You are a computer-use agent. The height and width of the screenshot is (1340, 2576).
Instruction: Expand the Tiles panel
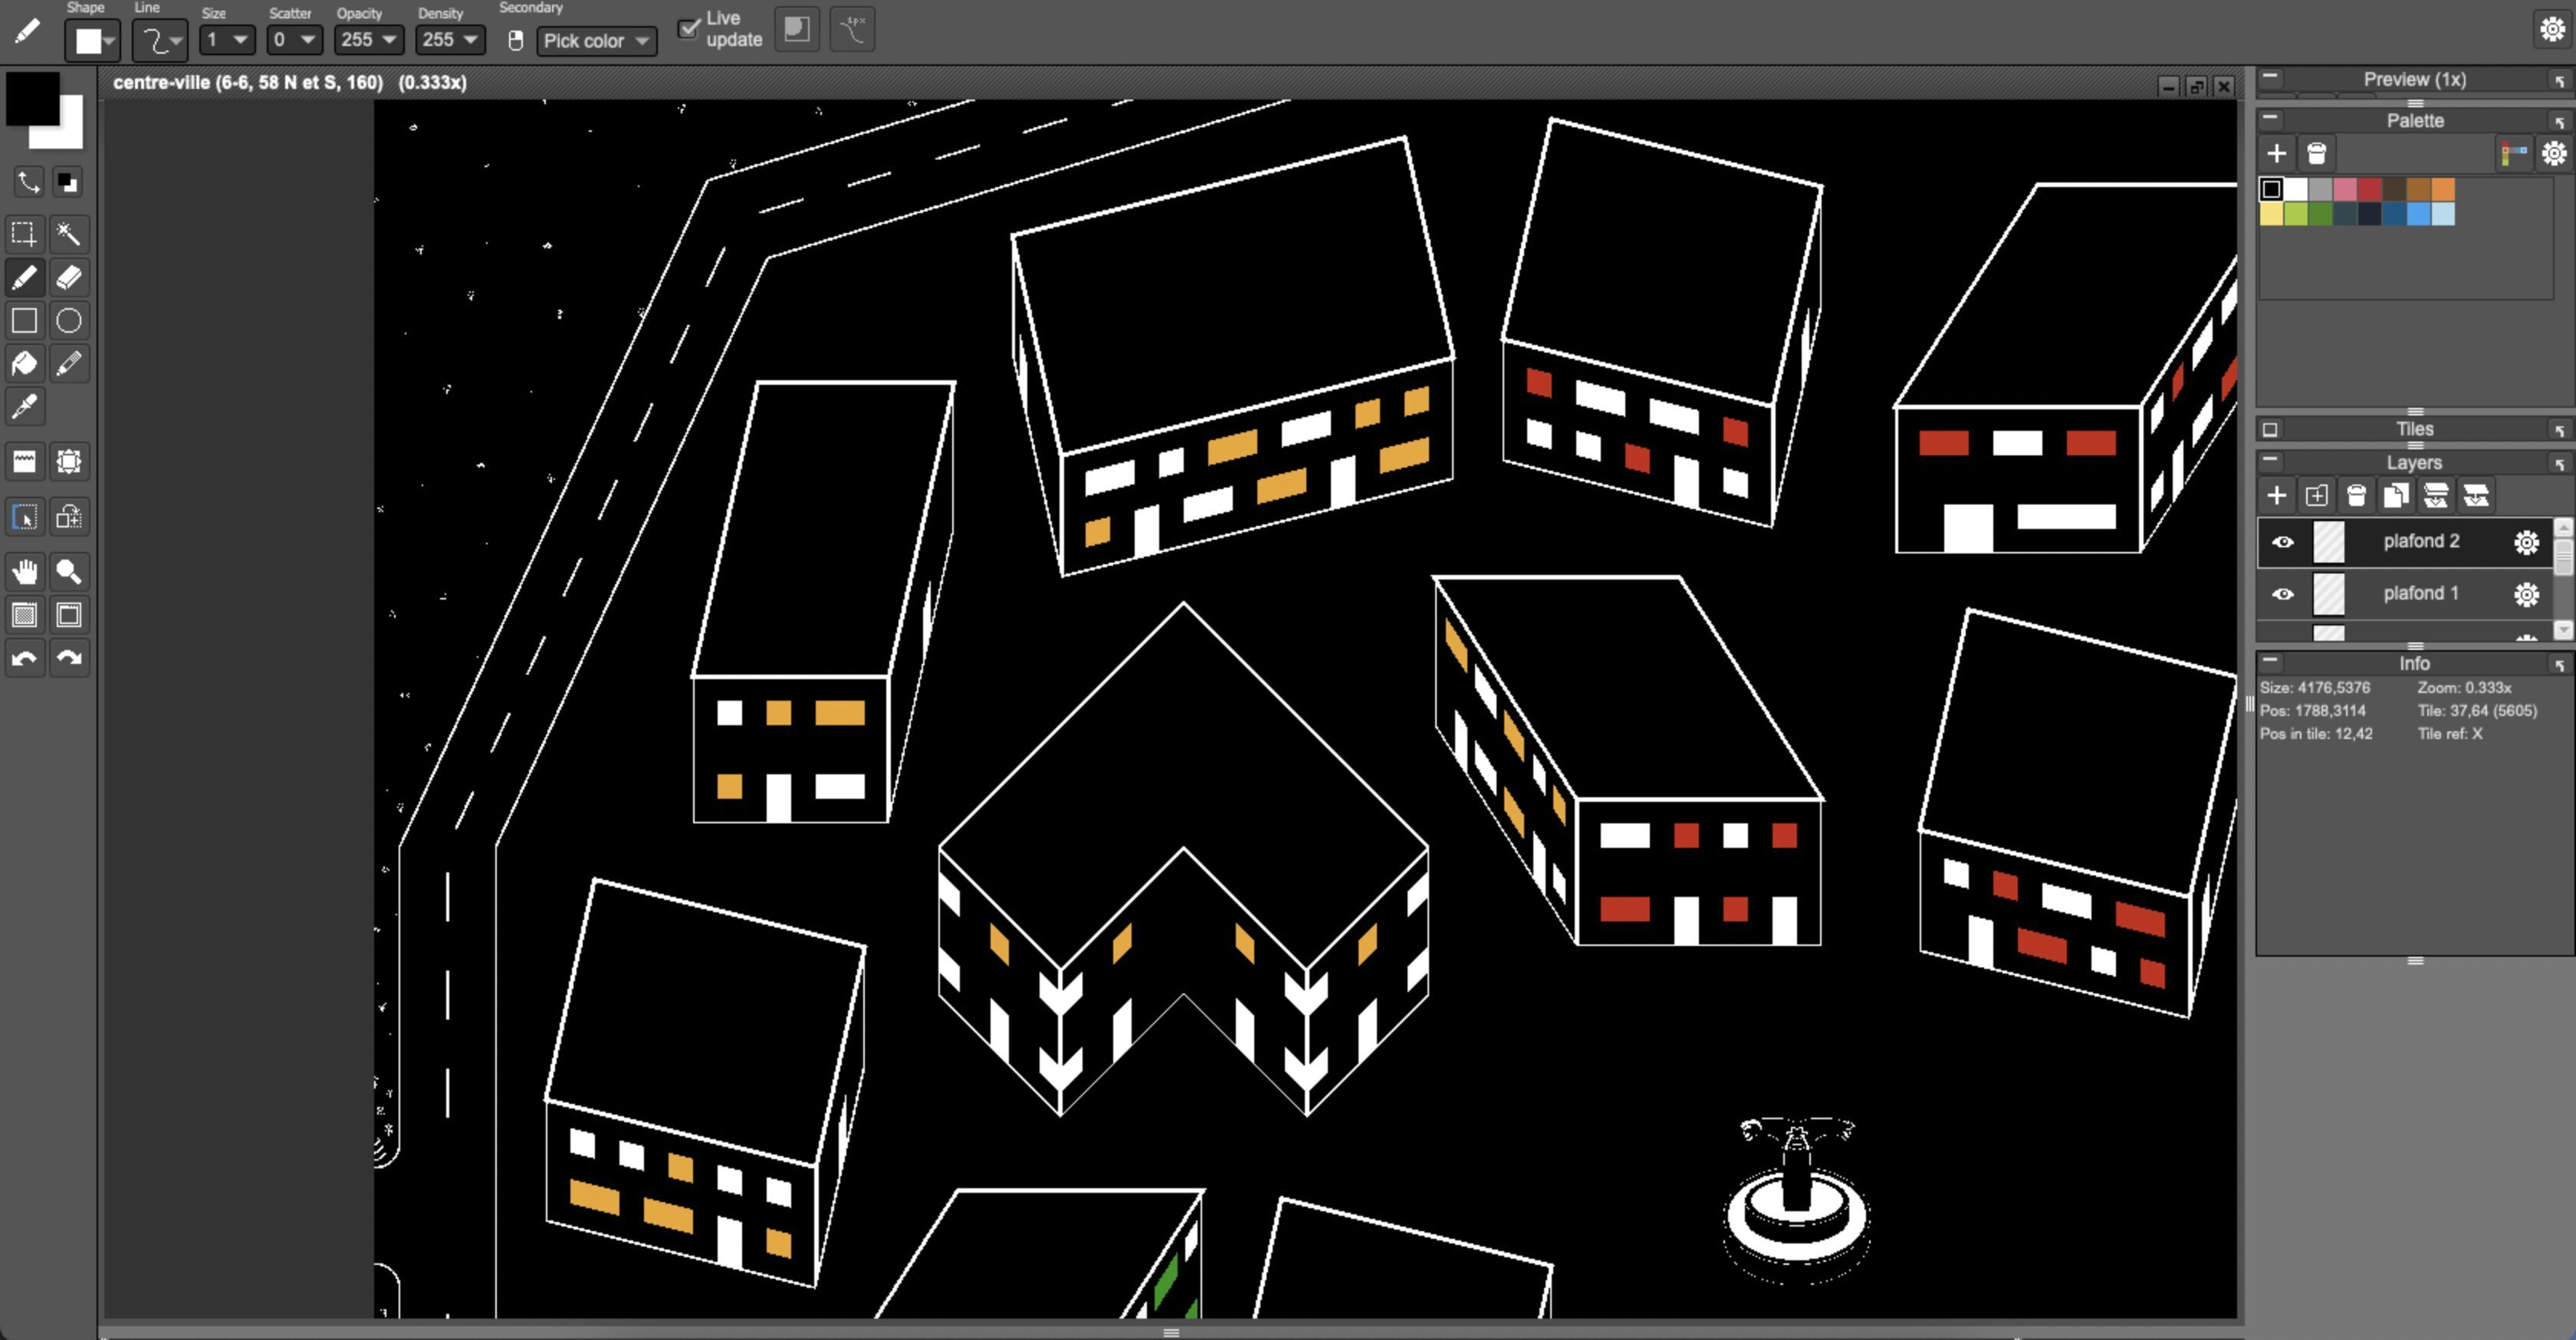click(2271, 429)
